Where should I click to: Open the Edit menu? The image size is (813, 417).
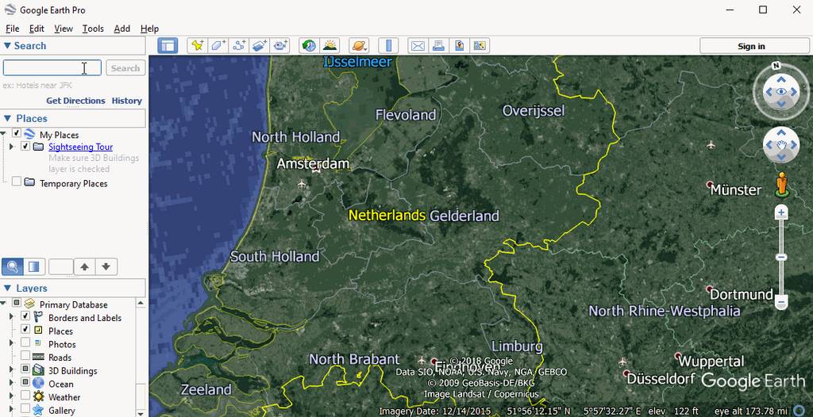point(37,29)
